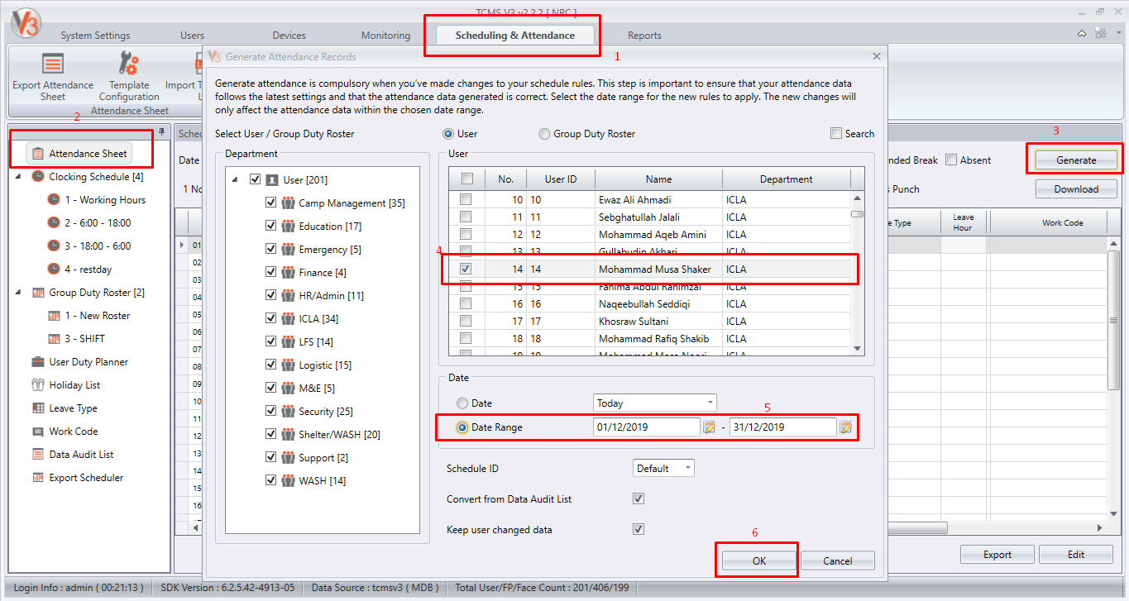Click Education department group icon
Screen dimensions: 1129x601
coord(288,227)
